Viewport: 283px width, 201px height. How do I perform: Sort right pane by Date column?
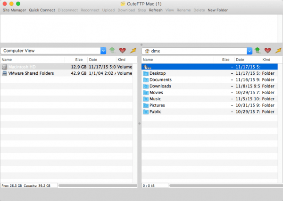[x=240, y=60]
